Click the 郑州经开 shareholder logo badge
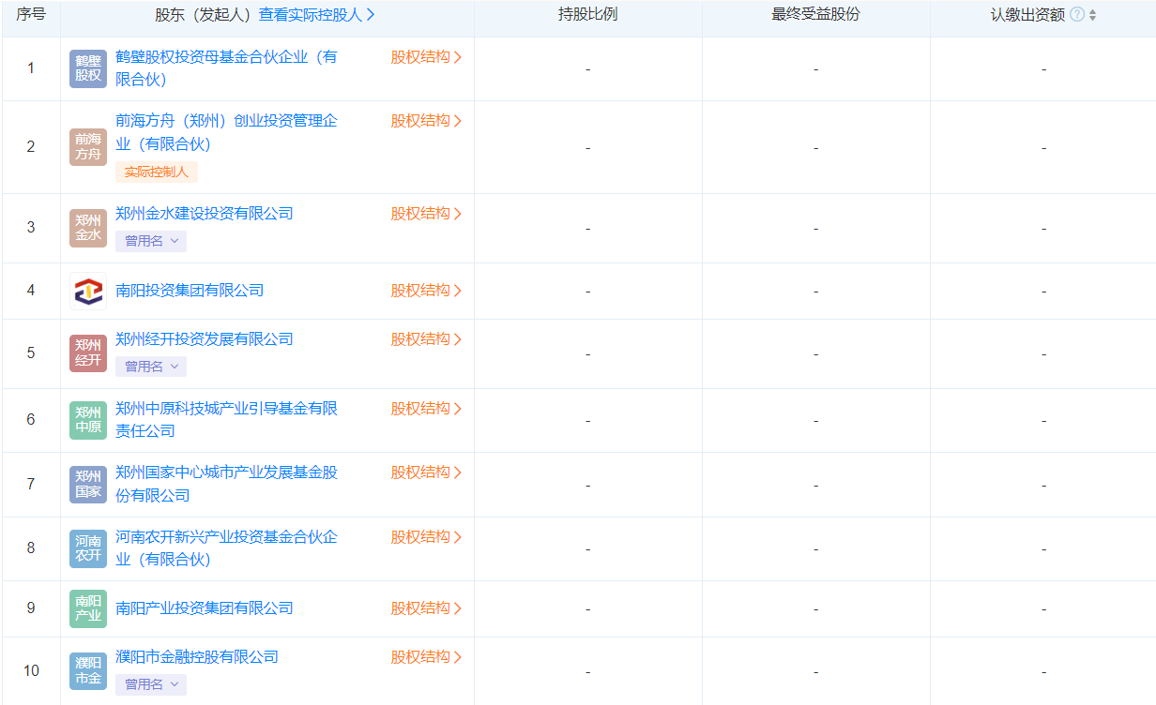This screenshot has width=1156, height=705. 88,353
